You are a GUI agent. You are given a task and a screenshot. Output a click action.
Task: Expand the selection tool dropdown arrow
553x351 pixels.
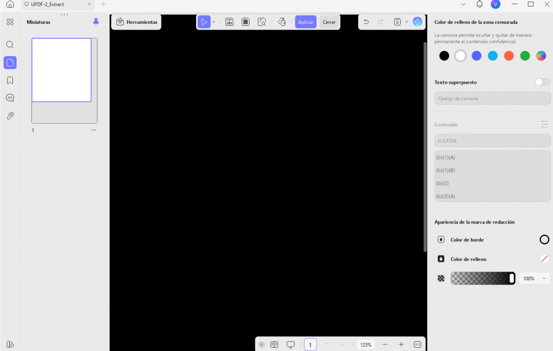tap(214, 22)
